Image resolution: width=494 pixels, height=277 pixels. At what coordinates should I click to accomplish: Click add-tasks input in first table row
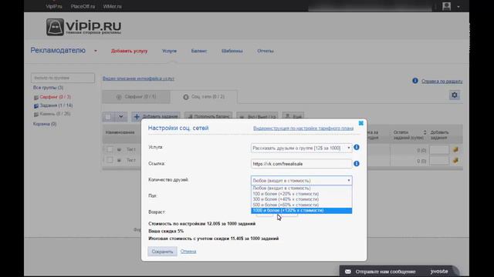(x=439, y=150)
